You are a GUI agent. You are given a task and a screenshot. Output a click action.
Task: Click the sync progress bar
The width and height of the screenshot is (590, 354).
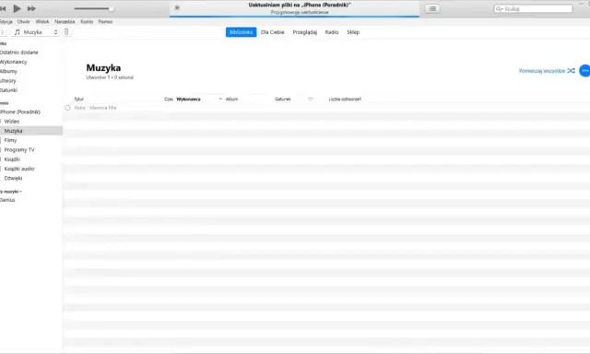pos(294,17)
